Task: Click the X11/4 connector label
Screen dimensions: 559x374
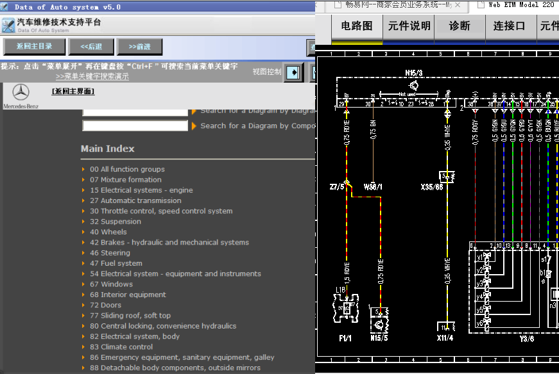Action: [445, 338]
